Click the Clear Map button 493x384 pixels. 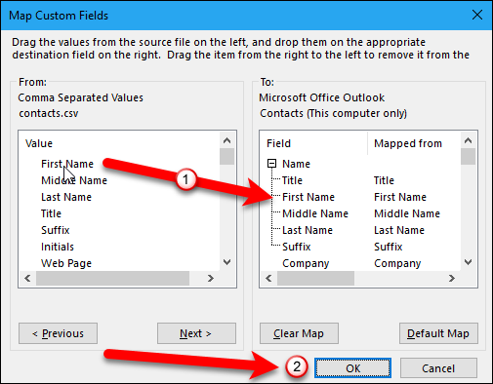click(299, 333)
